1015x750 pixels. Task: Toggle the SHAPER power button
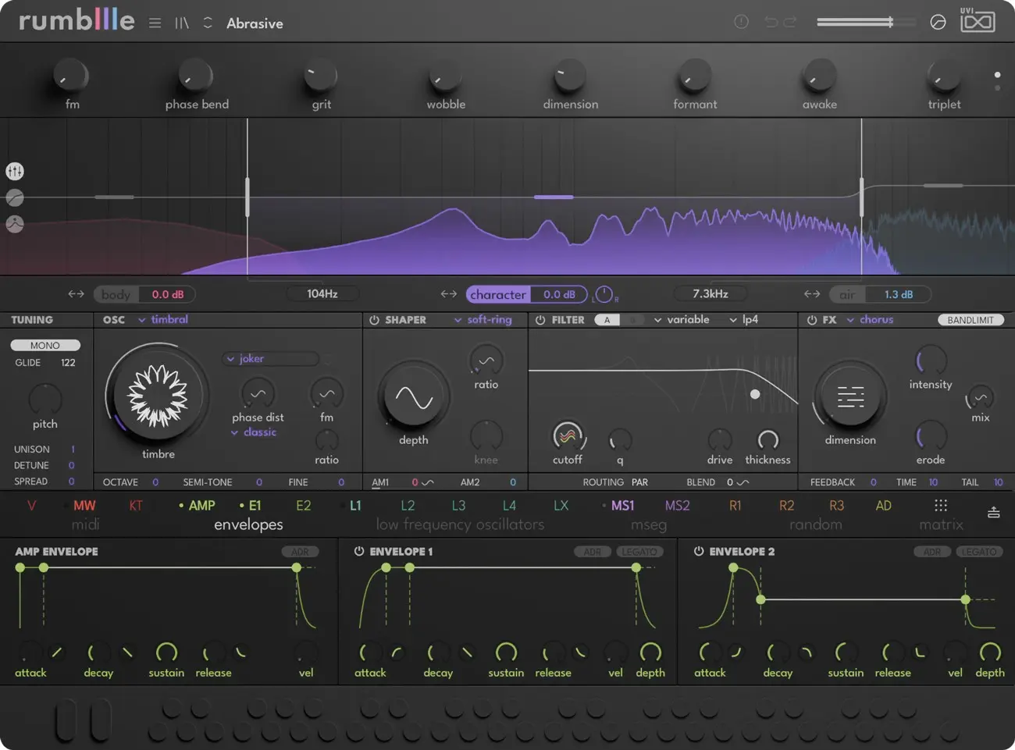pos(374,320)
